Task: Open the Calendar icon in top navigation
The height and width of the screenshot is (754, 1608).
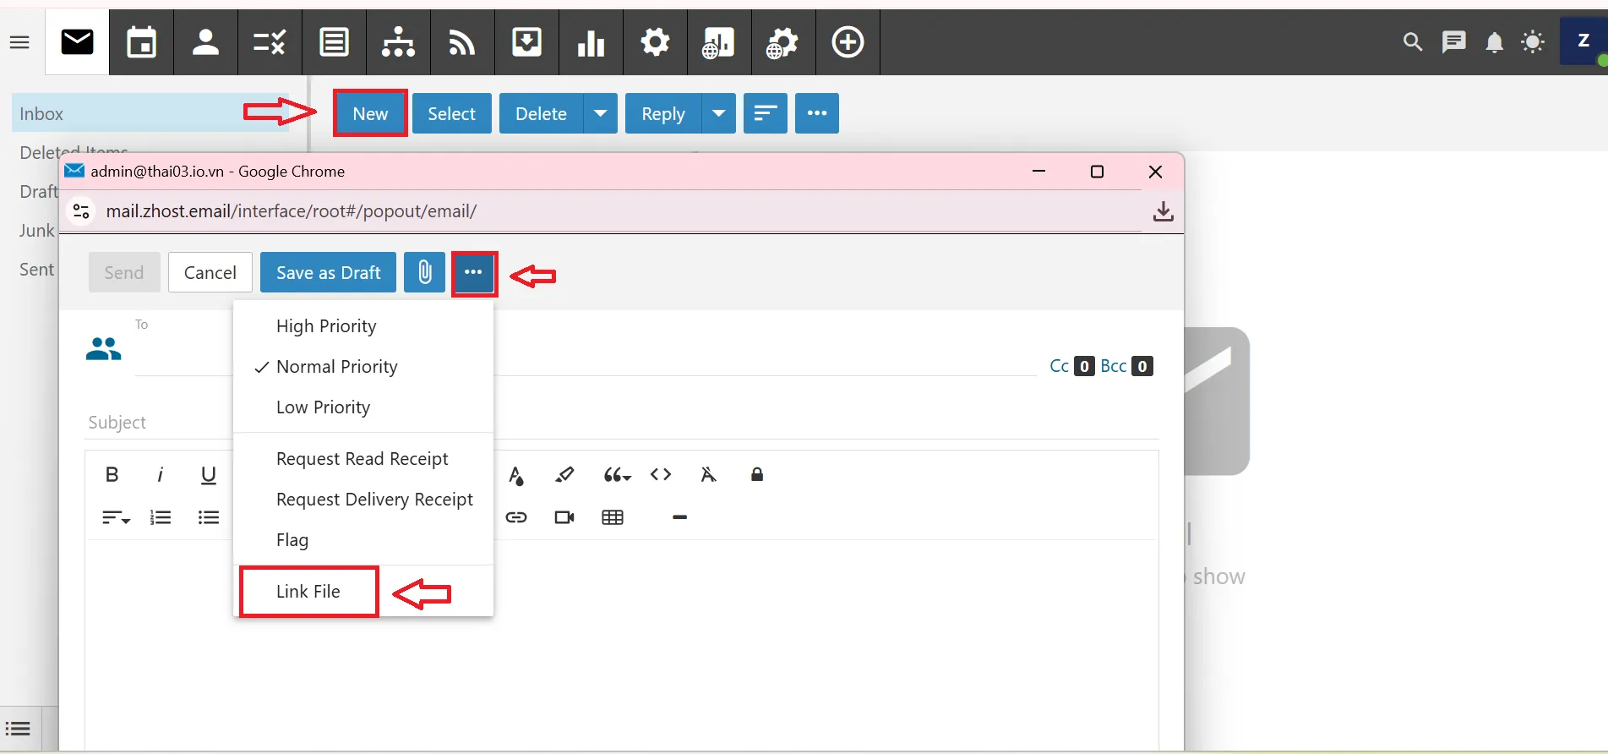Action: pos(141,42)
